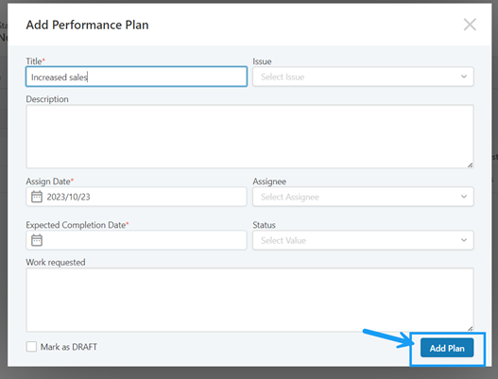This screenshot has width=498, height=379.
Task: Click the Expected Completion Date calendar icon
Action: pos(37,240)
